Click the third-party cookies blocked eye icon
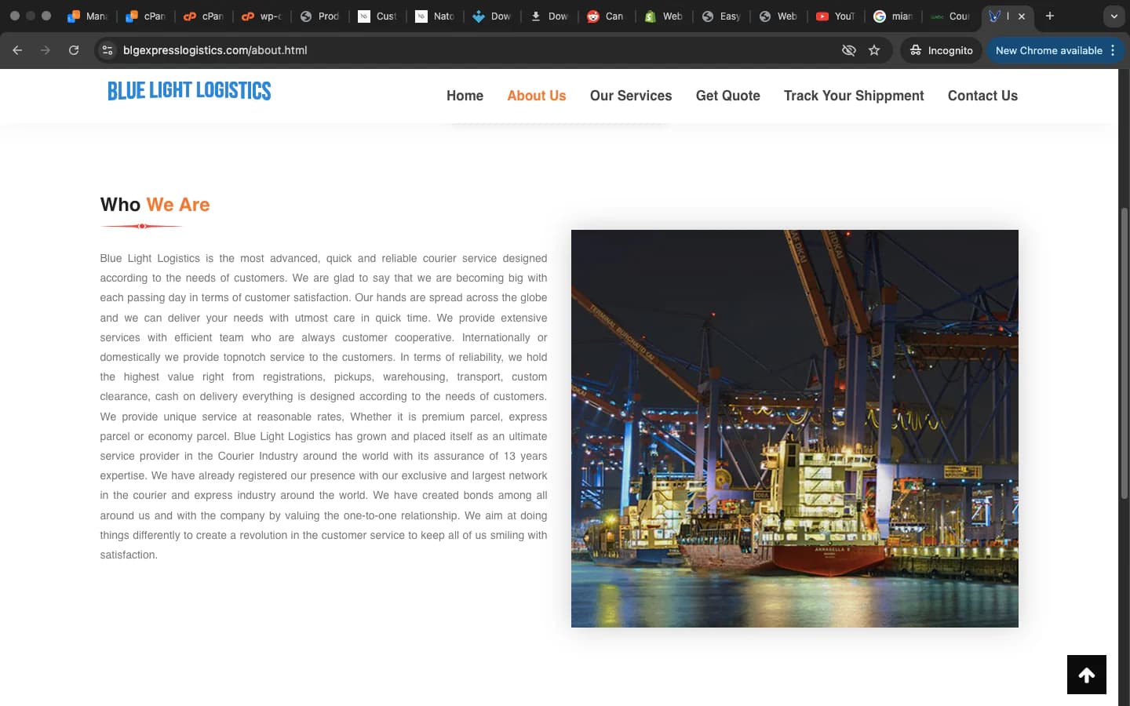Screen dimensions: 1130x706 point(848,50)
